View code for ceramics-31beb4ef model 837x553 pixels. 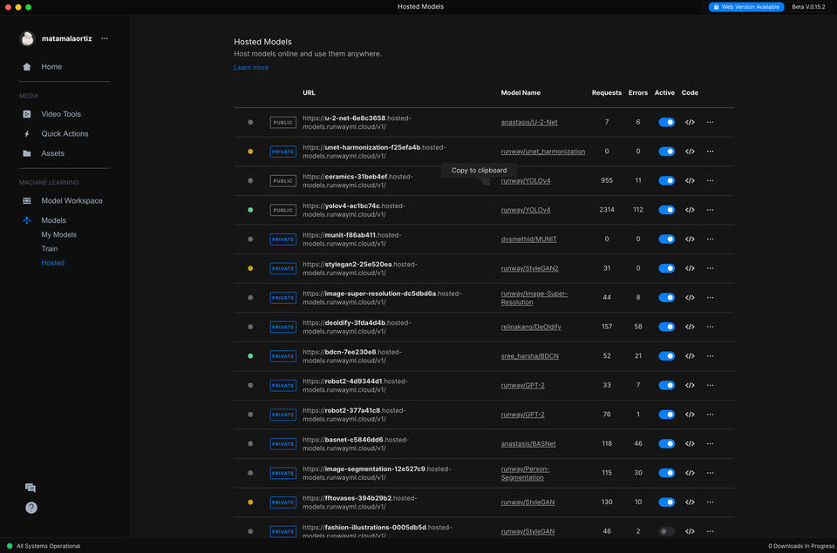coord(690,181)
